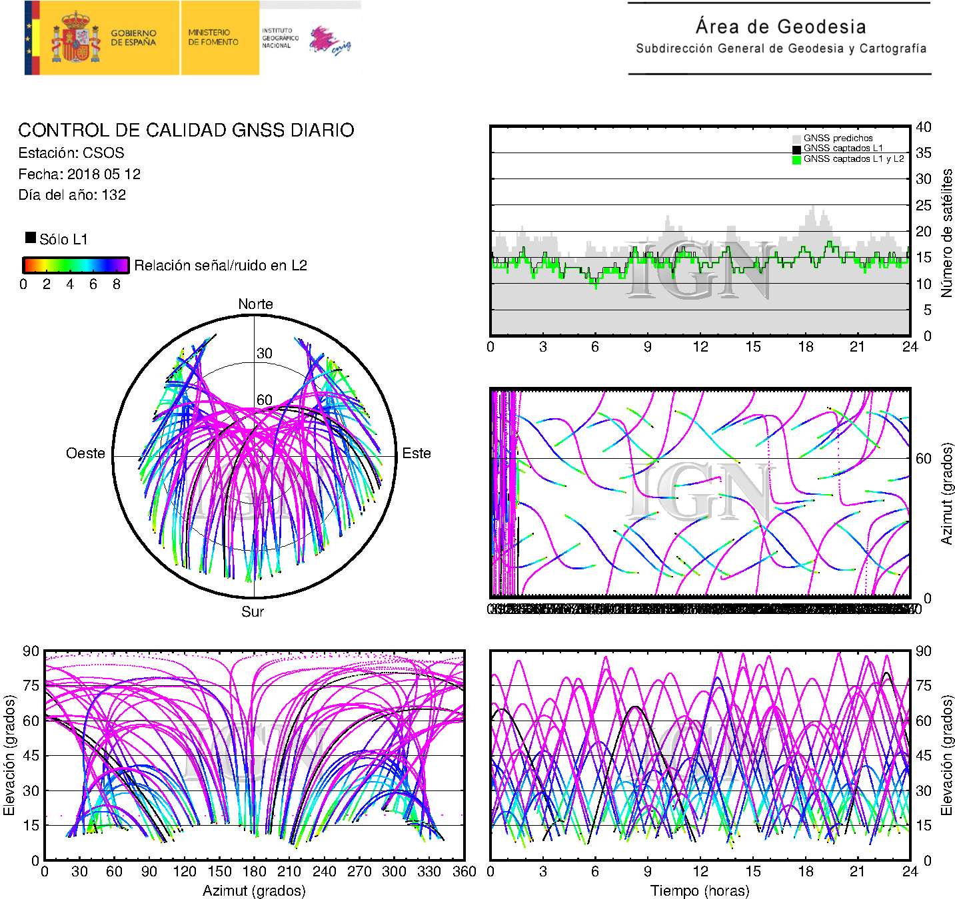Click the pink CNIG logo

tap(329, 40)
